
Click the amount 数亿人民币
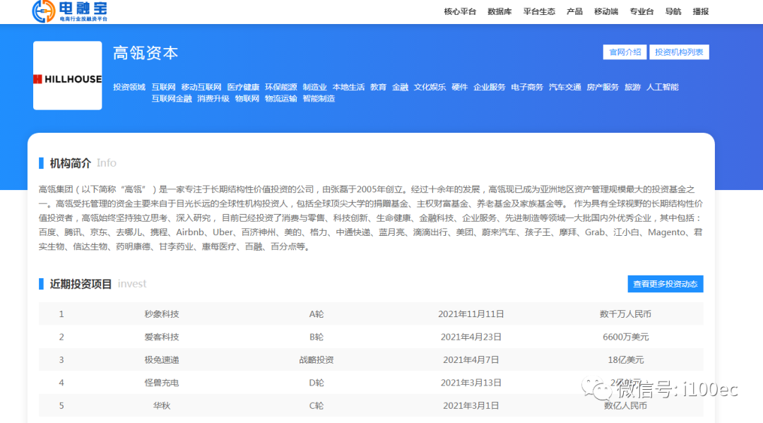pyautogui.click(x=625, y=405)
